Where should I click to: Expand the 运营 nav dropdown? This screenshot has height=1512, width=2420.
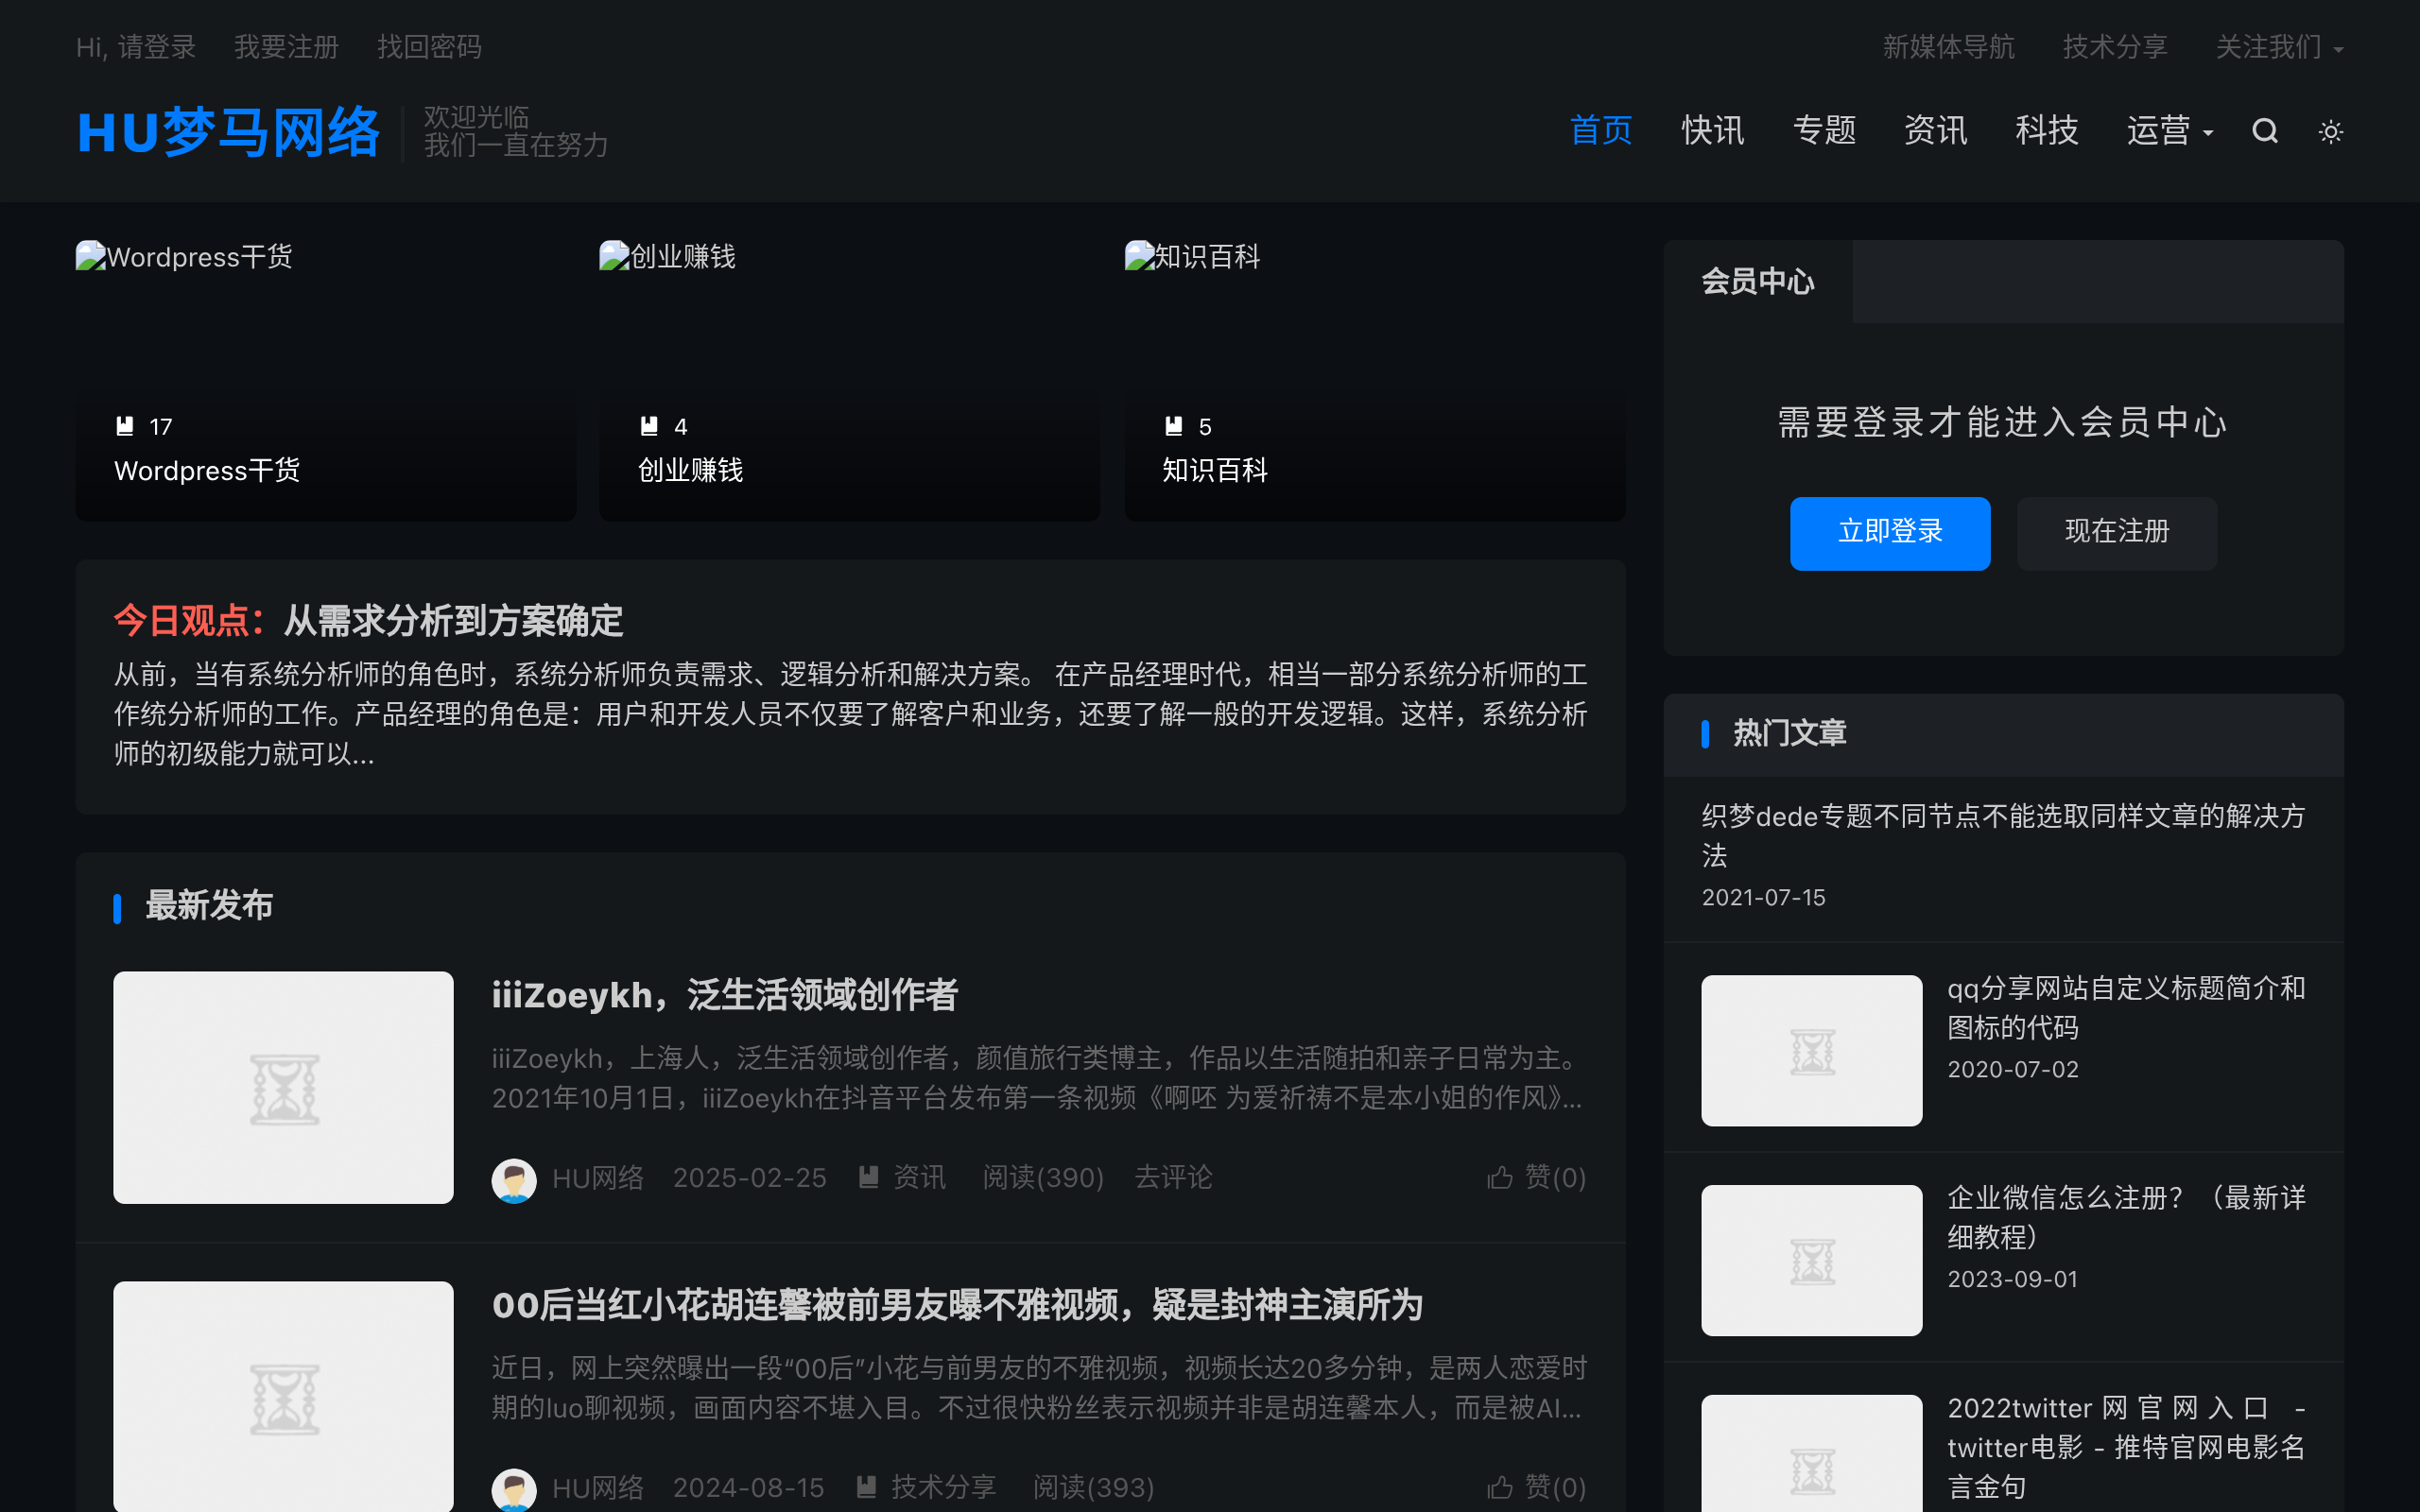coord(2169,131)
